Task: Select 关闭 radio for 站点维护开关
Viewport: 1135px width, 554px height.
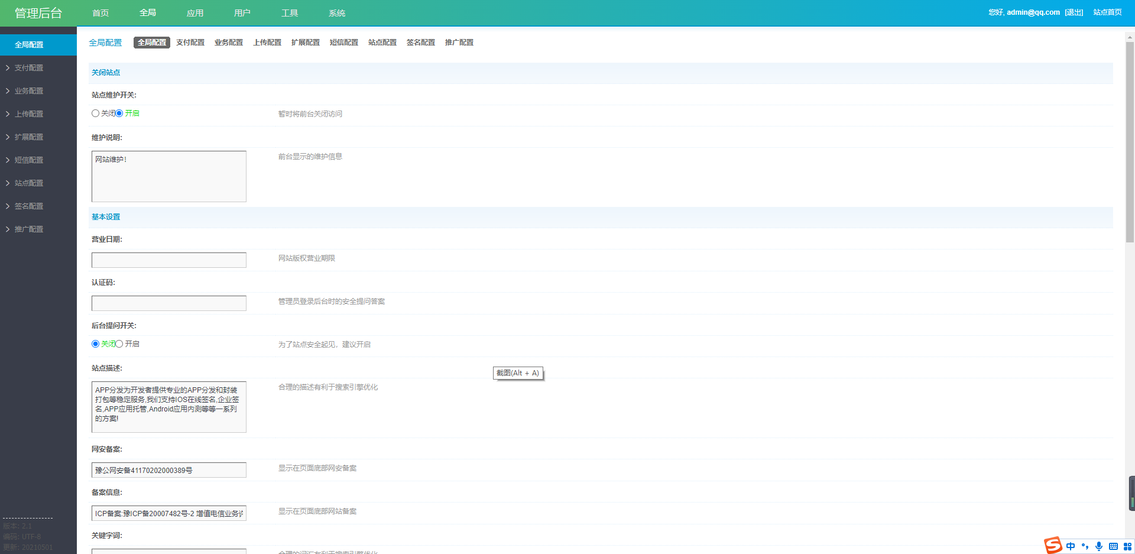Action: click(x=95, y=114)
